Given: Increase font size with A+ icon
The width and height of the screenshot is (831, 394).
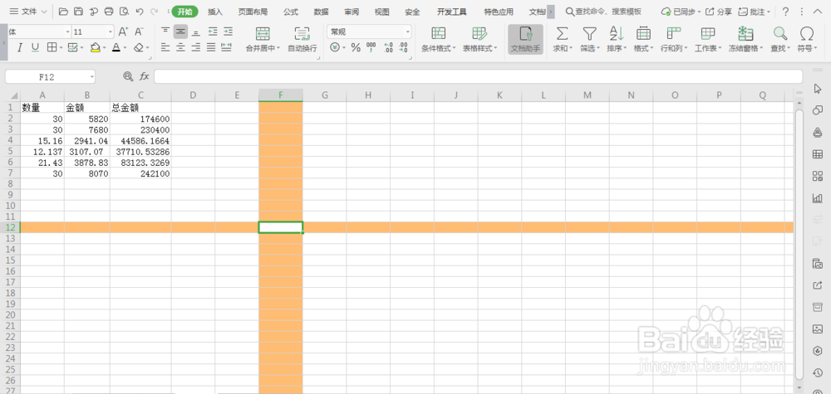Looking at the screenshot, I should pyautogui.click(x=123, y=32).
